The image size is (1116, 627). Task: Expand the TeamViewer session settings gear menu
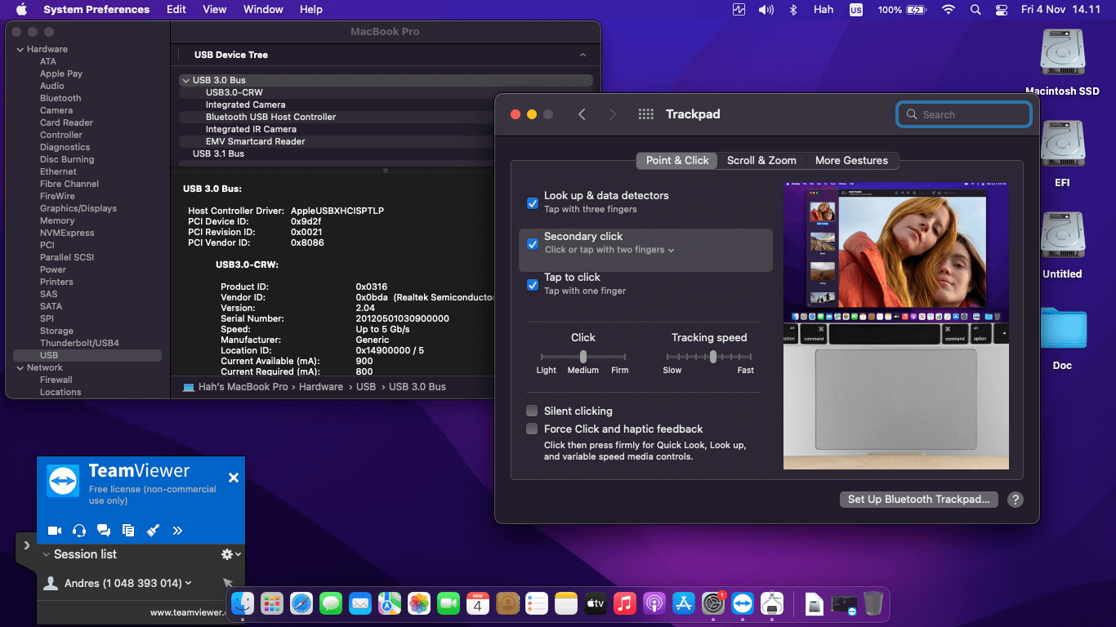[230, 554]
